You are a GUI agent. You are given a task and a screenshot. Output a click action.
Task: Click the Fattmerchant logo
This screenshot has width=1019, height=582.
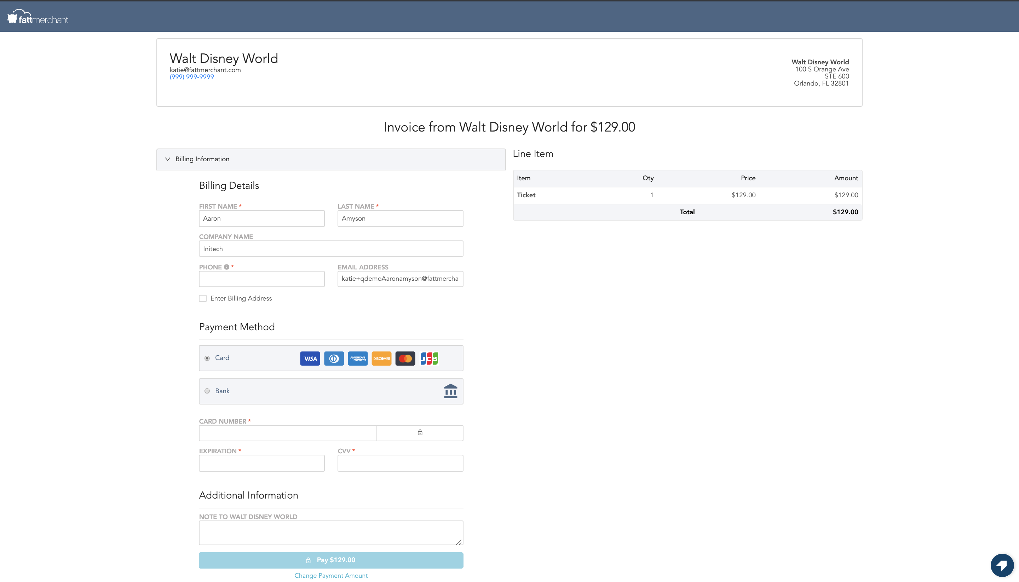(38, 17)
